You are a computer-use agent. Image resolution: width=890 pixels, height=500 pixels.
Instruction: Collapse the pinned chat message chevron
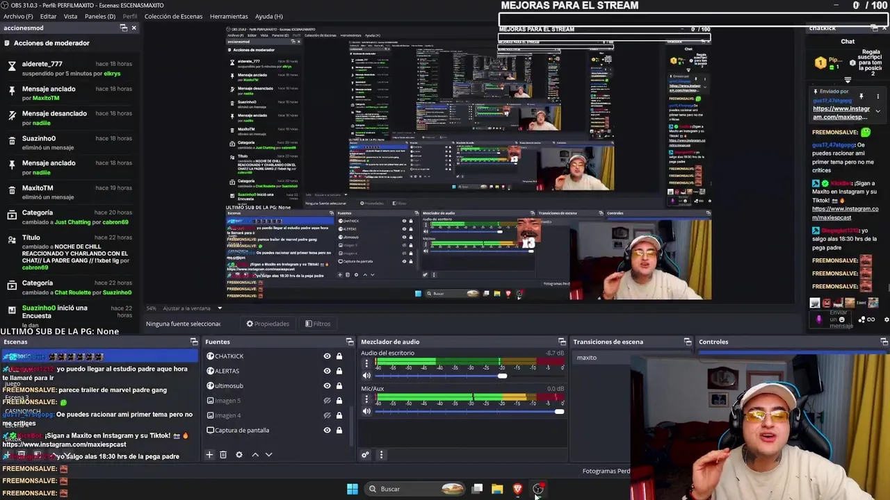pyautogui.click(x=877, y=111)
